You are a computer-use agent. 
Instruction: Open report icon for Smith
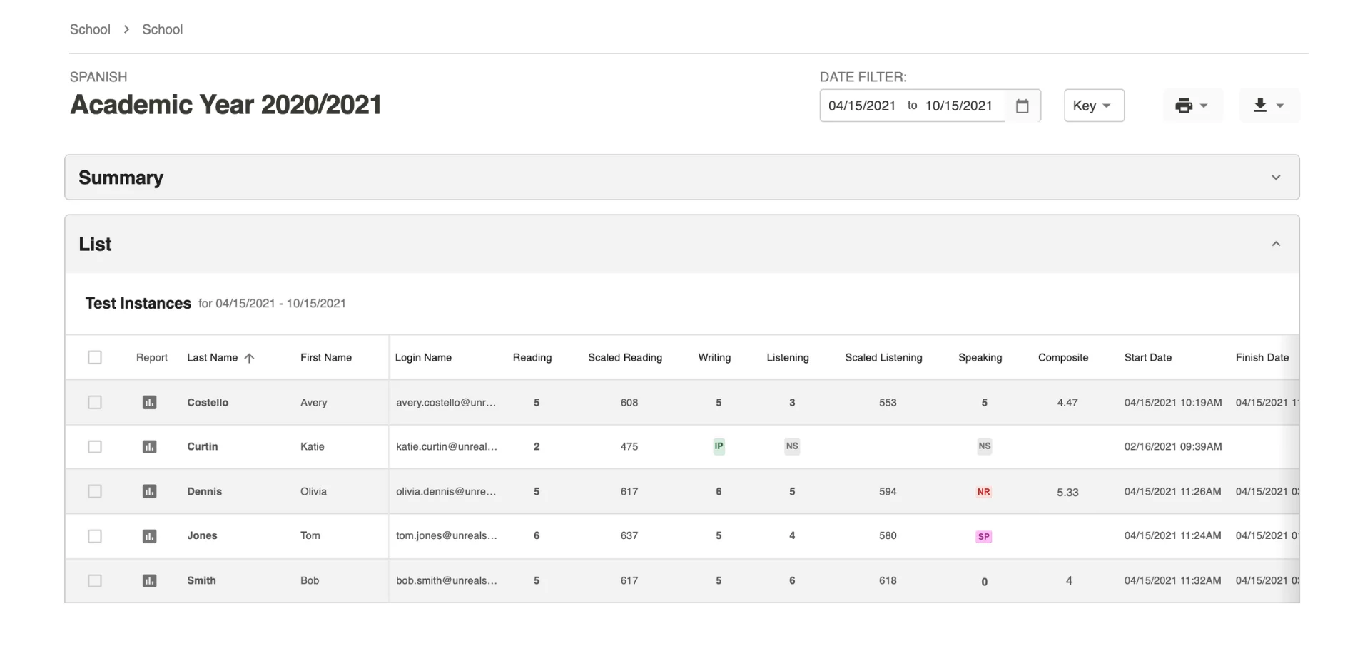149,581
